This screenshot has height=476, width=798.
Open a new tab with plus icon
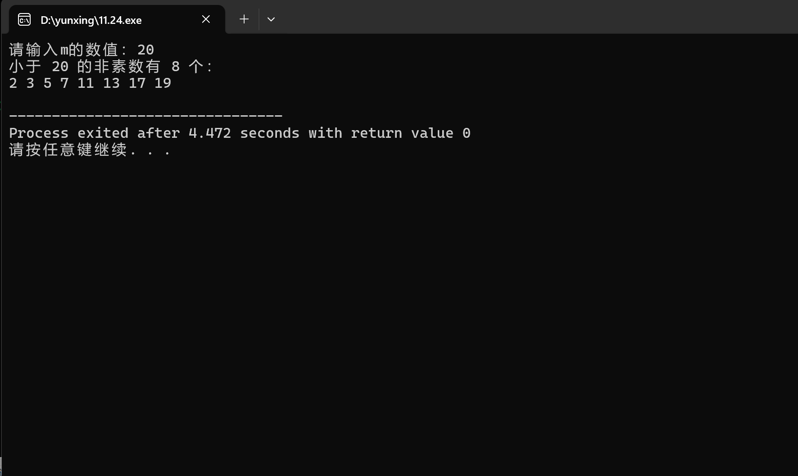[x=244, y=19]
